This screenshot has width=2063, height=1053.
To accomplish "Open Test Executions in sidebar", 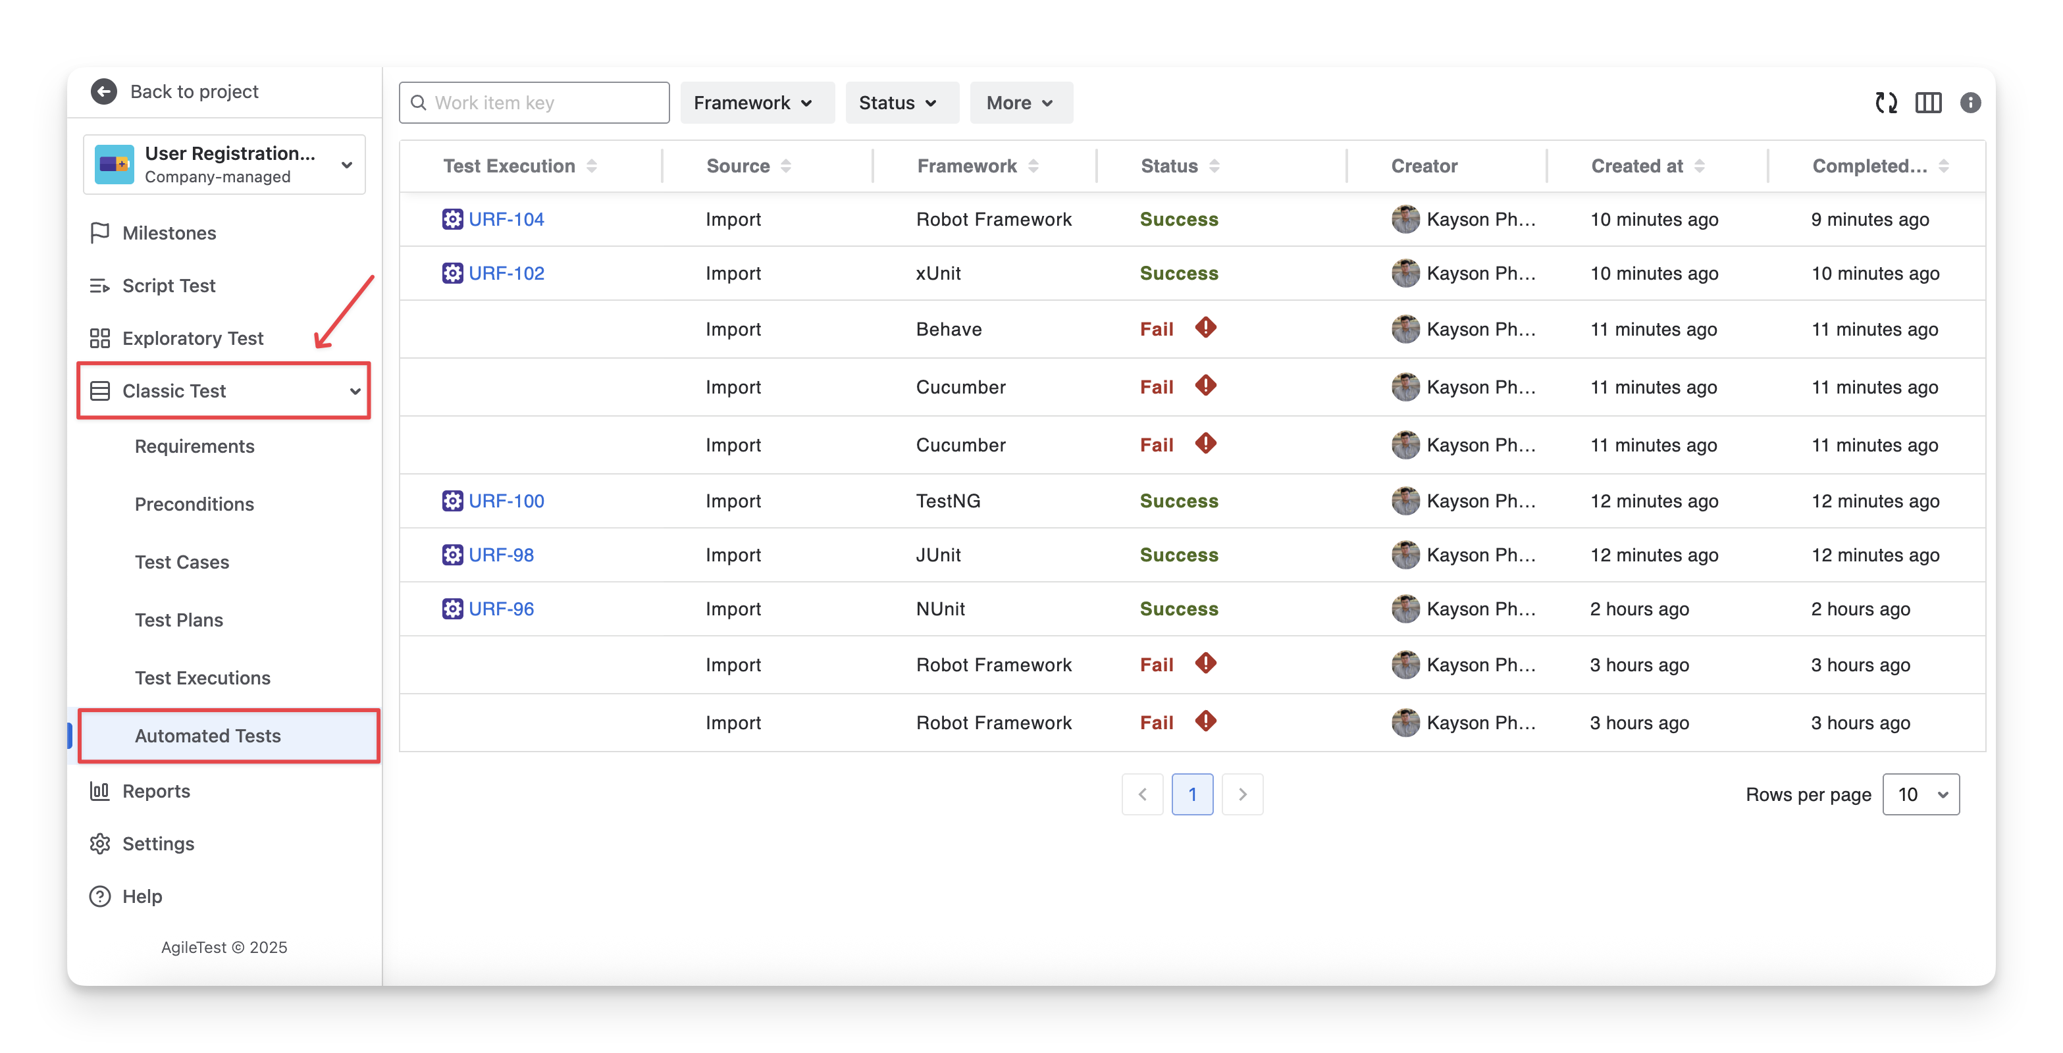I will pyautogui.click(x=203, y=677).
